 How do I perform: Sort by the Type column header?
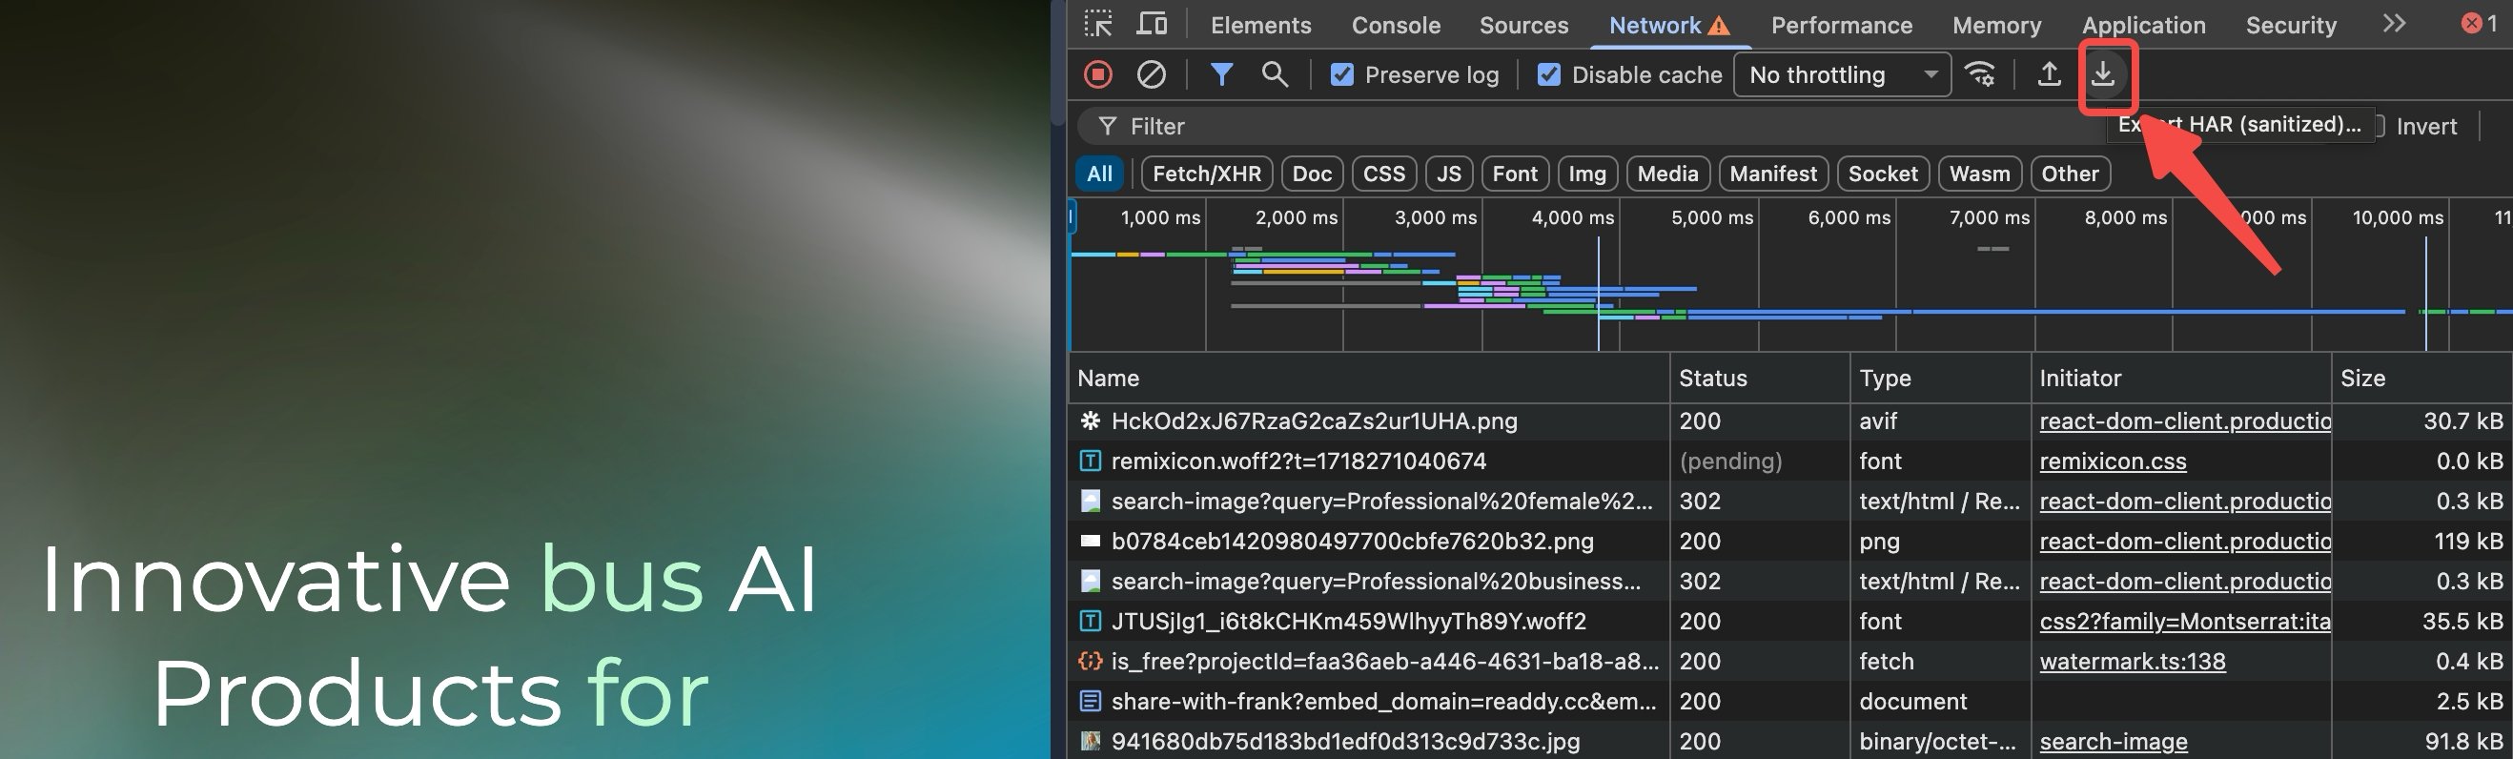[1940, 379]
